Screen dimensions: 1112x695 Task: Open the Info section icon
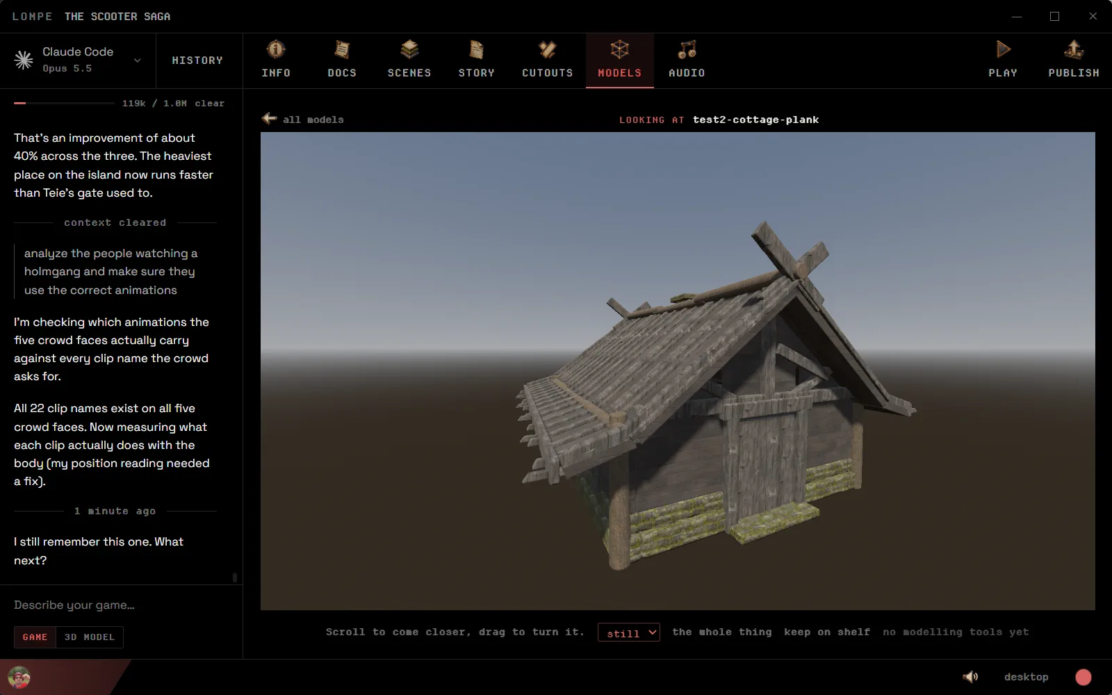(276, 49)
